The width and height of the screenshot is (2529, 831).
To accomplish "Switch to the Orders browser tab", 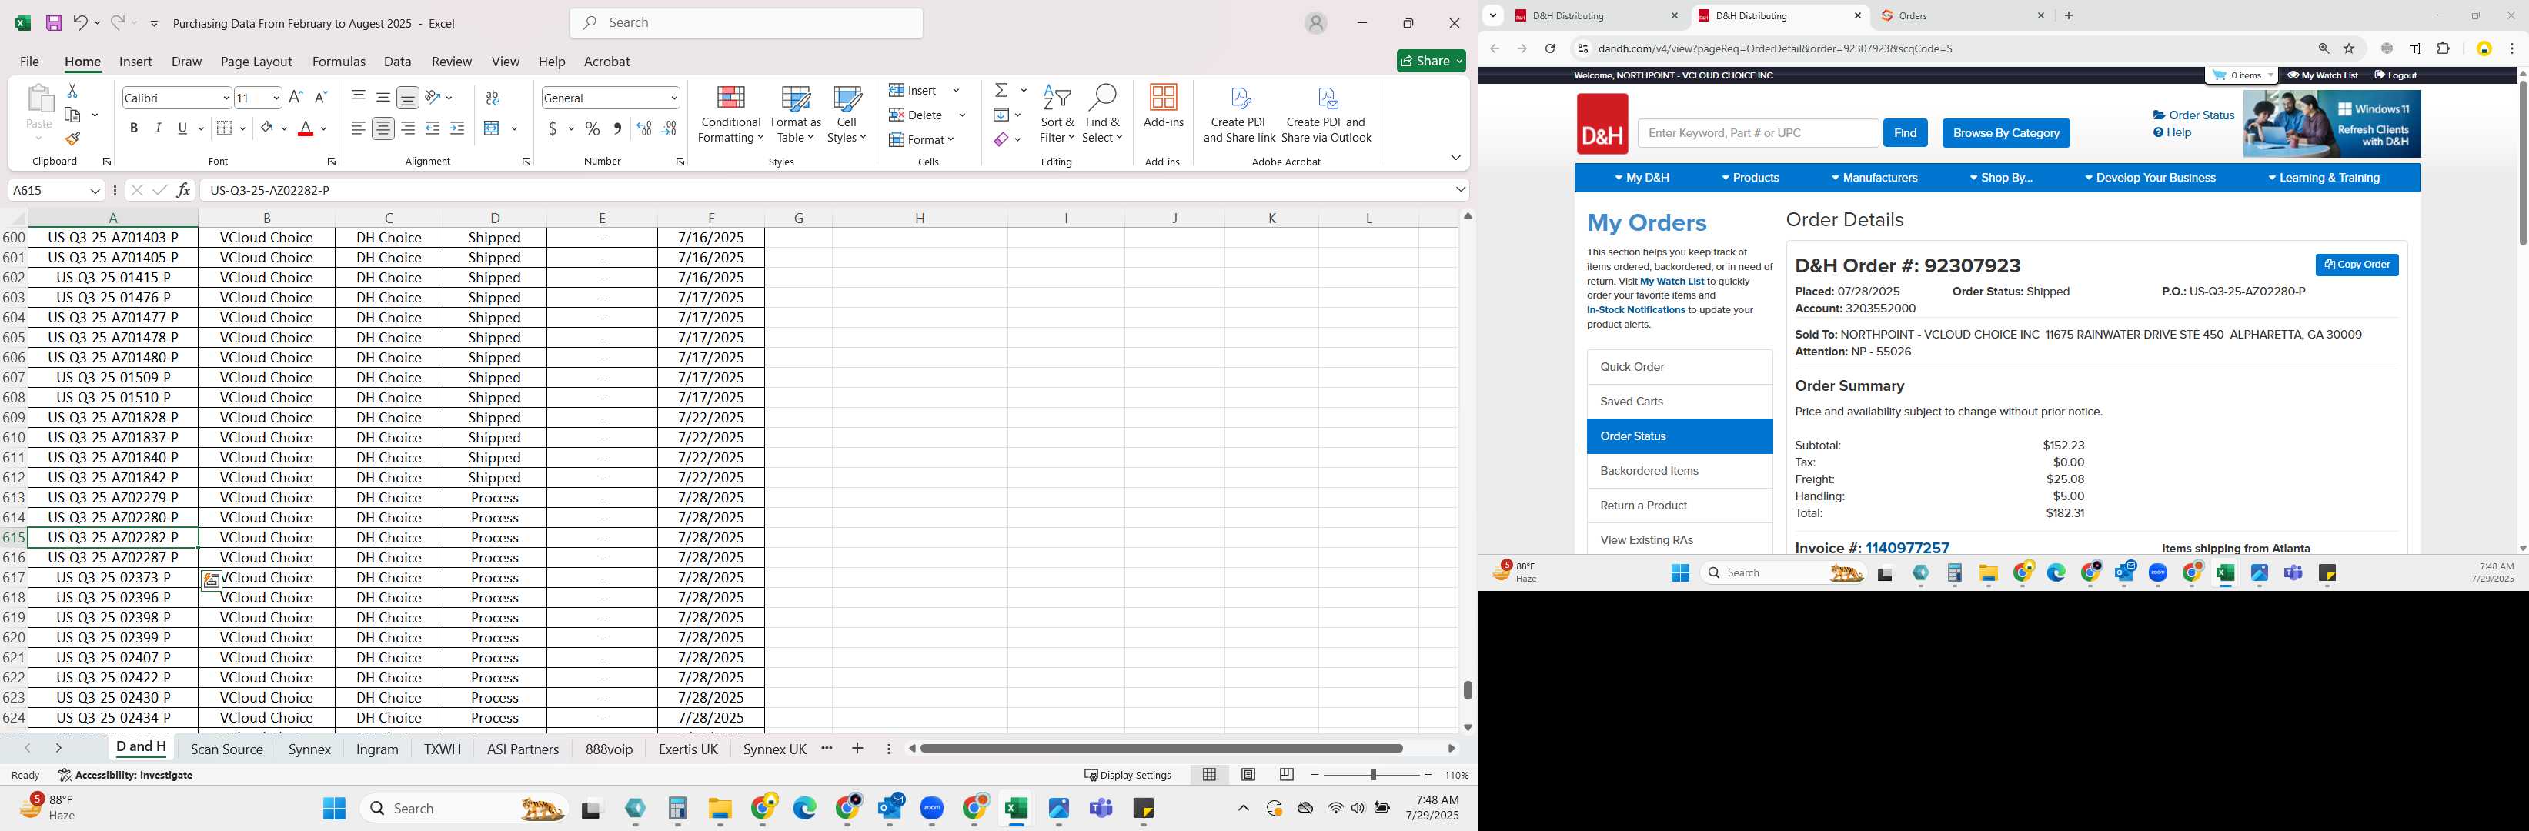I will point(1963,15).
